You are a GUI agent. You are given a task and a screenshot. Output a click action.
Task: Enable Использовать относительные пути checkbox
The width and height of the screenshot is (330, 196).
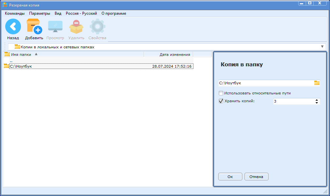click(221, 93)
